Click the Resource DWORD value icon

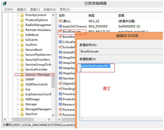(60, 104)
